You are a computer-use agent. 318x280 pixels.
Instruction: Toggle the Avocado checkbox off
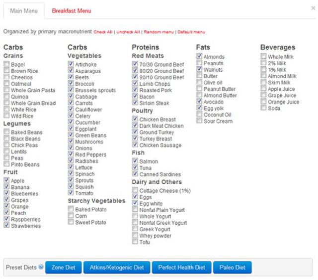coord(199,102)
